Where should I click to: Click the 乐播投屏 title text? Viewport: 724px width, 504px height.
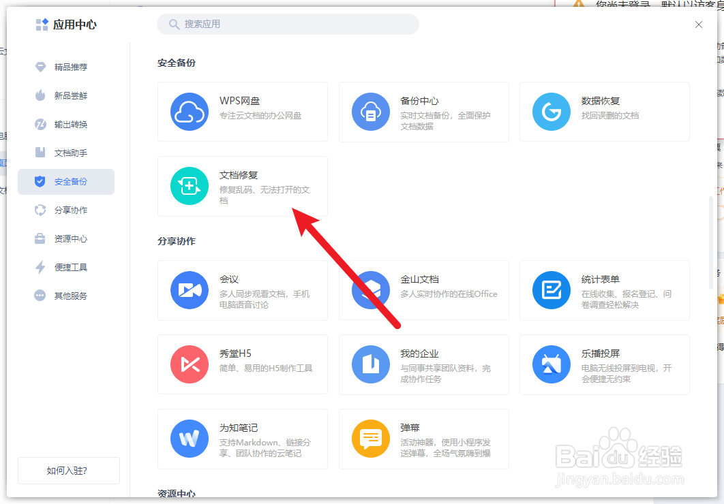tap(600, 353)
